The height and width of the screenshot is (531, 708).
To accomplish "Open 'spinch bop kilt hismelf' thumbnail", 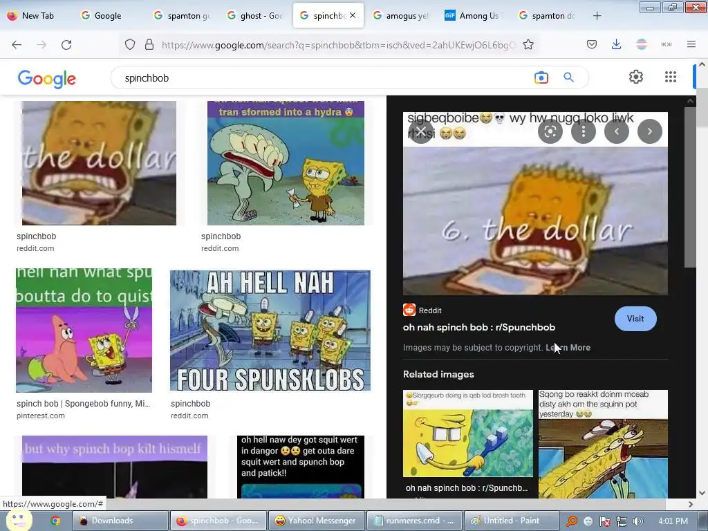I will point(115,467).
